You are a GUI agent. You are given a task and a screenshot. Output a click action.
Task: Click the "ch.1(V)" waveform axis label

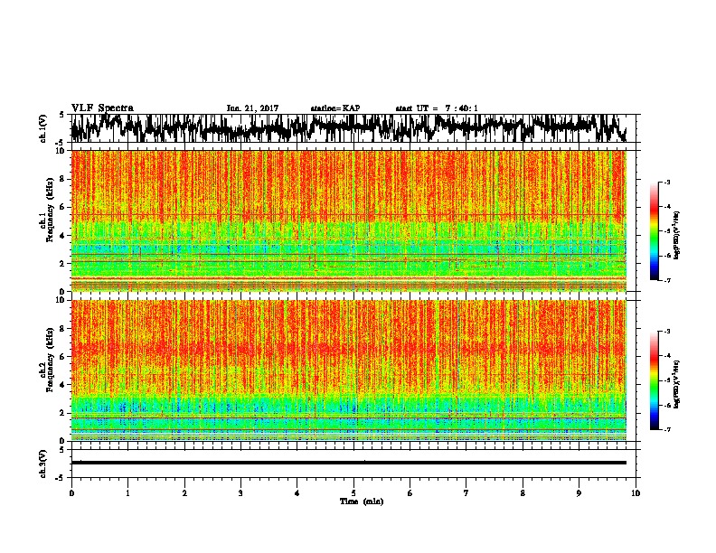(x=43, y=128)
